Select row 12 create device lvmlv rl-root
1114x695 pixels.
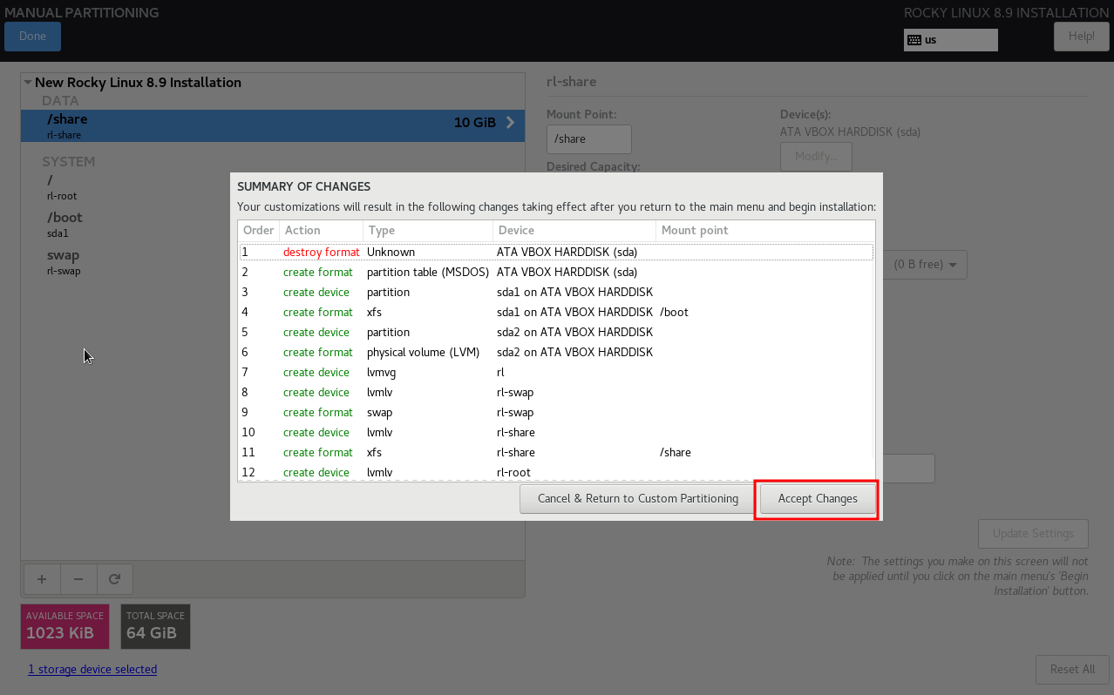pyautogui.click(x=556, y=472)
